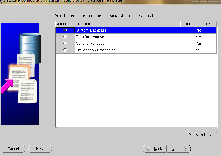Click the right arrow icon on Next

(186, 149)
